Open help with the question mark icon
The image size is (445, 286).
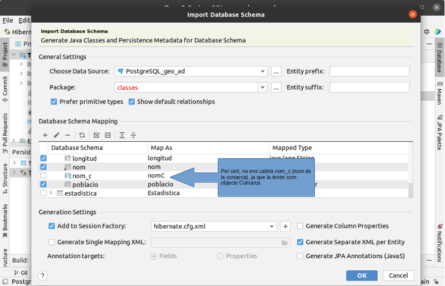42,275
